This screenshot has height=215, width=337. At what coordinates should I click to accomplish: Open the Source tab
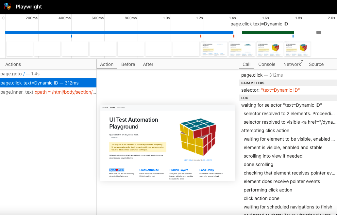point(316,64)
